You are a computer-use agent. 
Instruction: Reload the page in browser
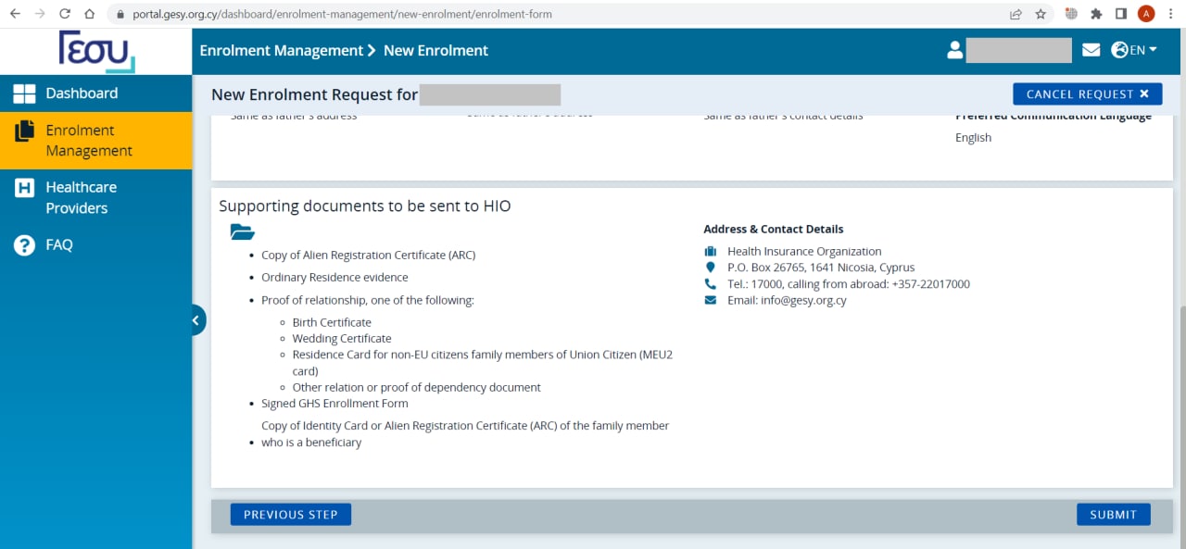(x=65, y=14)
